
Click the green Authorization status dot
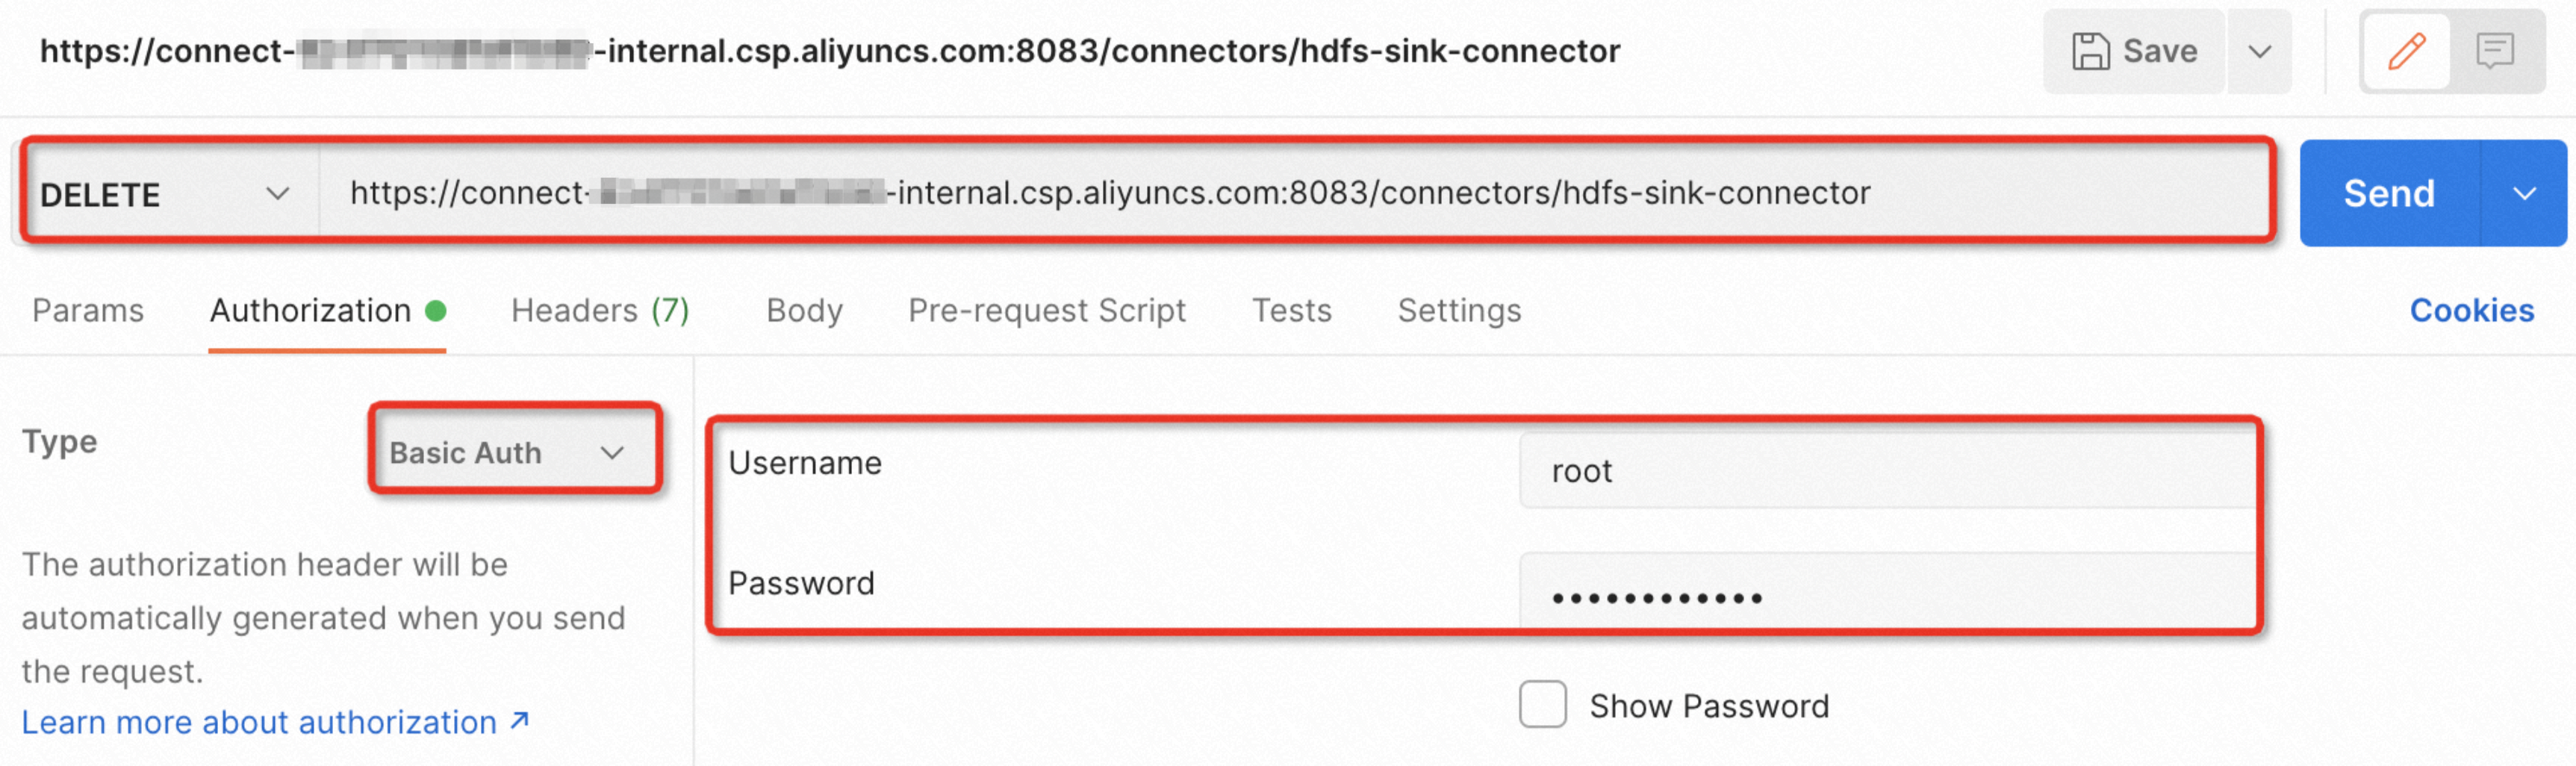tap(435, 311)
